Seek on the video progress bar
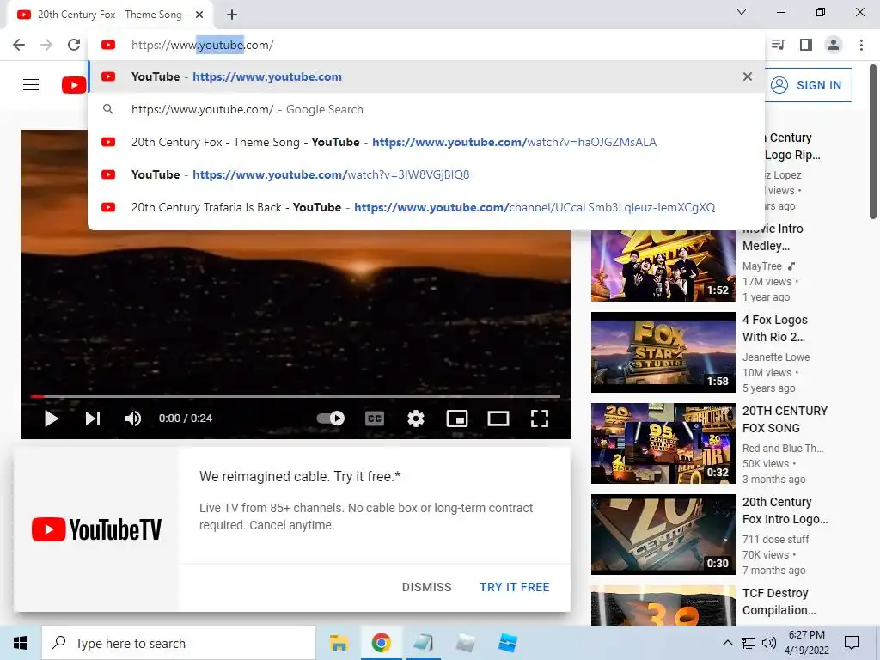The width and height of the screenshot is (880, 660). pos(296,396)
